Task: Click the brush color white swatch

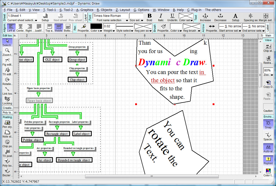Action: click(x=176, y=26)
